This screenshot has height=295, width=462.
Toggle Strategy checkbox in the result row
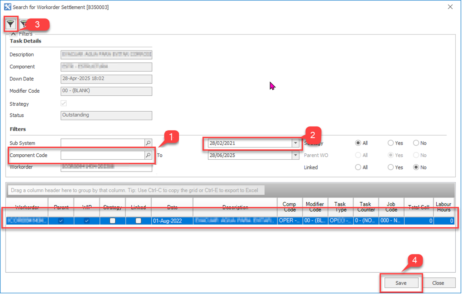[113, 220]
